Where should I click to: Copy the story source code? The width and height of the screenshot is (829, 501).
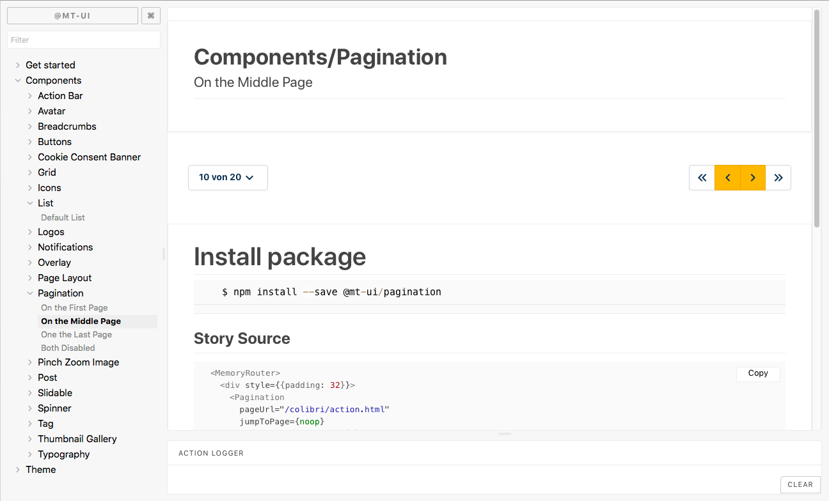(758, 373)
